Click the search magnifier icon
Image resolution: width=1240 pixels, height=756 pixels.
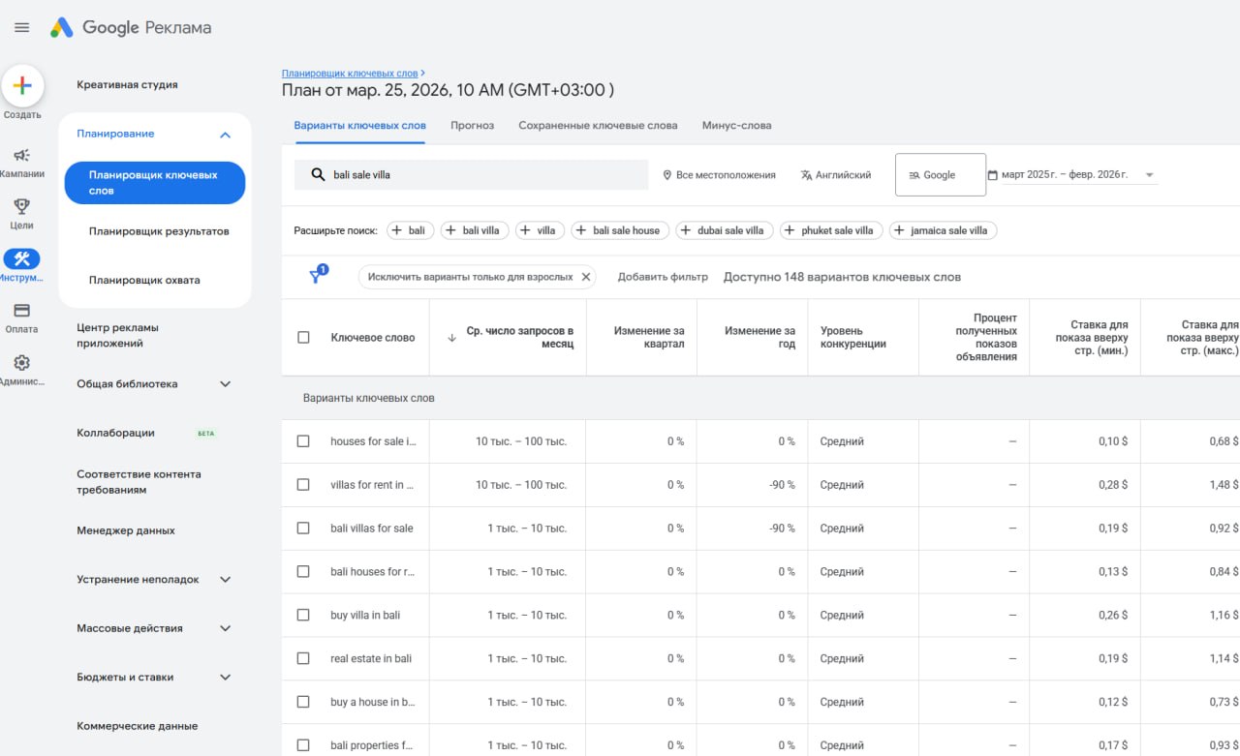[317, 175]
